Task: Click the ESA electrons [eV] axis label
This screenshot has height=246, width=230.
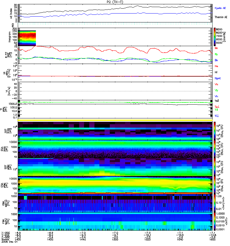Action: pyautogui.click(x=4, y=185)
